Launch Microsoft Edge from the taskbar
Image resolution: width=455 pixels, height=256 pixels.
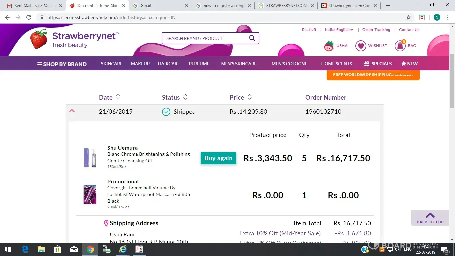[x=25, y=249]
